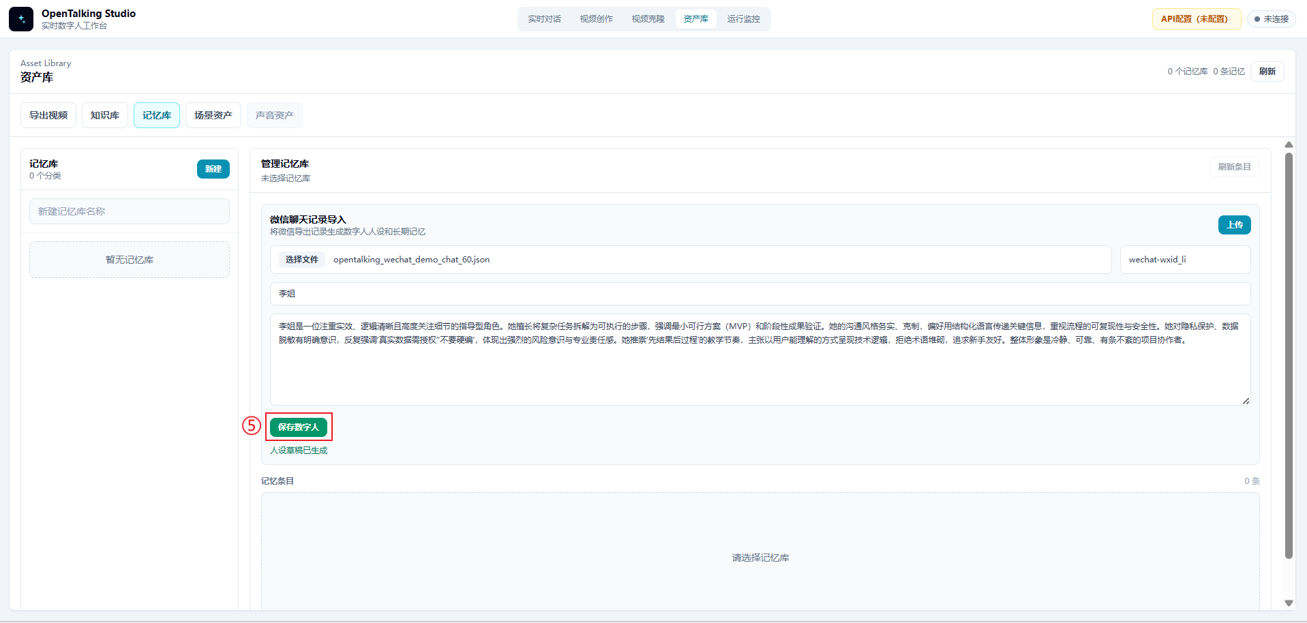1307x623 pixels.
Task: Click the vertical scrollbar thumb
Action: (1289, 356)
